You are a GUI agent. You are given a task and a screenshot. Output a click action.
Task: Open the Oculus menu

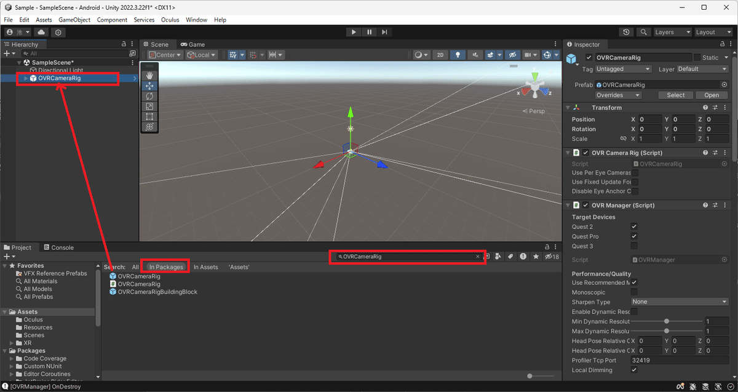click(x=170, y=20)
